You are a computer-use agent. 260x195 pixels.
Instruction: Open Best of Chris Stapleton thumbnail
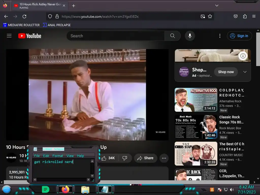pyautogui.click(x=196, y=154)
